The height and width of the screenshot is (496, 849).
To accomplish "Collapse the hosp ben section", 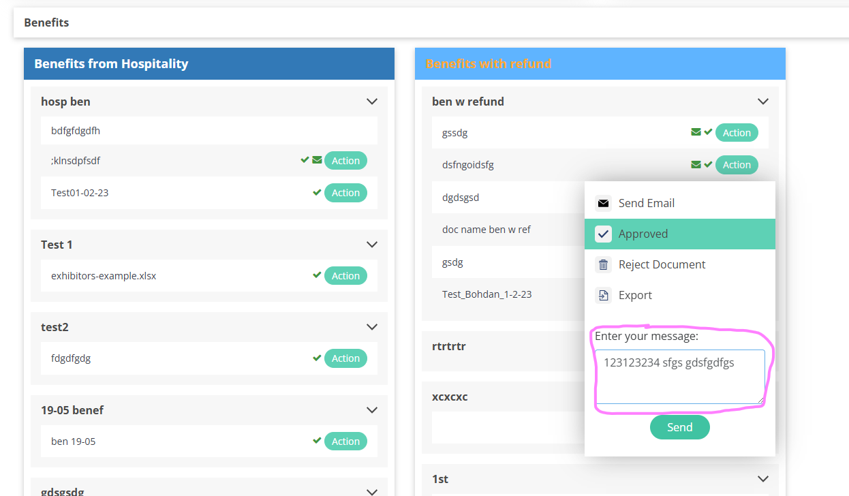I will (372, 102).
